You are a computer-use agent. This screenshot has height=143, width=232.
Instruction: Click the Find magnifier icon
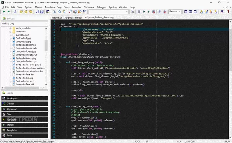point(70,12)
